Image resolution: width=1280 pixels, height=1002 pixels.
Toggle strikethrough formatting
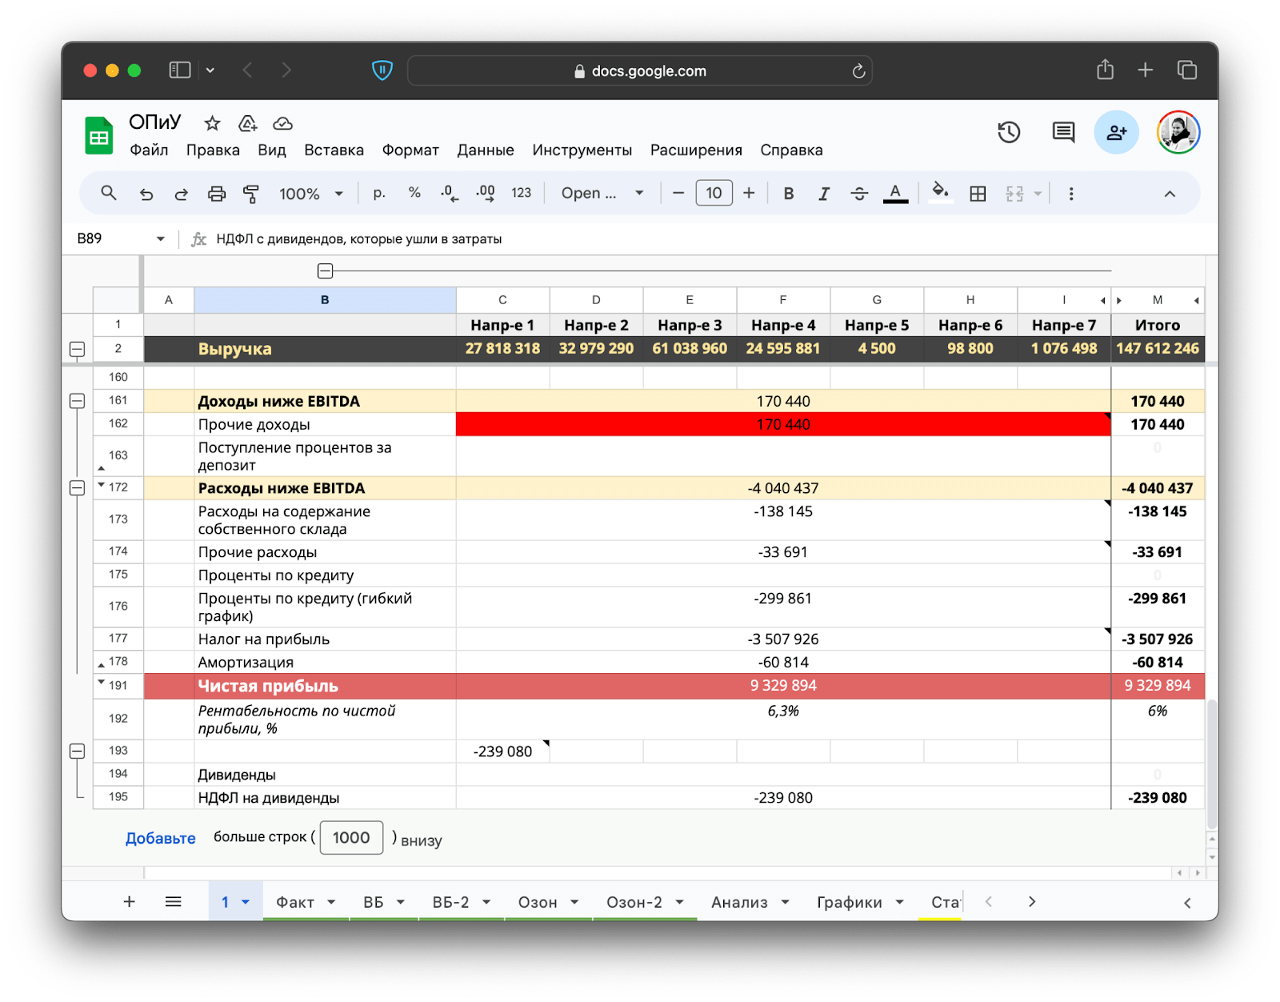(x=859, y=194)
